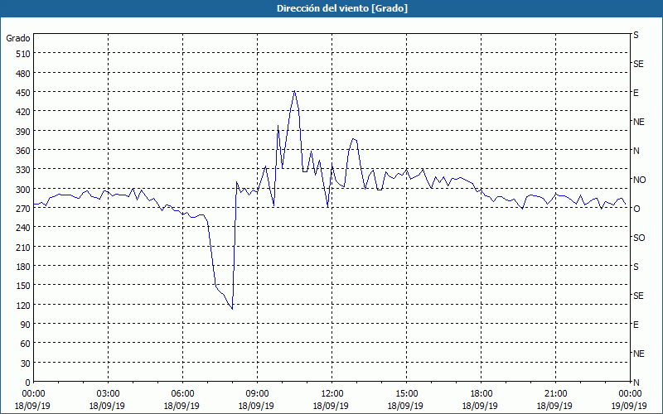This screenshot has width=663, height=414.
Task: Select the 210 y-axis tick label
Action: click(23, 247)
